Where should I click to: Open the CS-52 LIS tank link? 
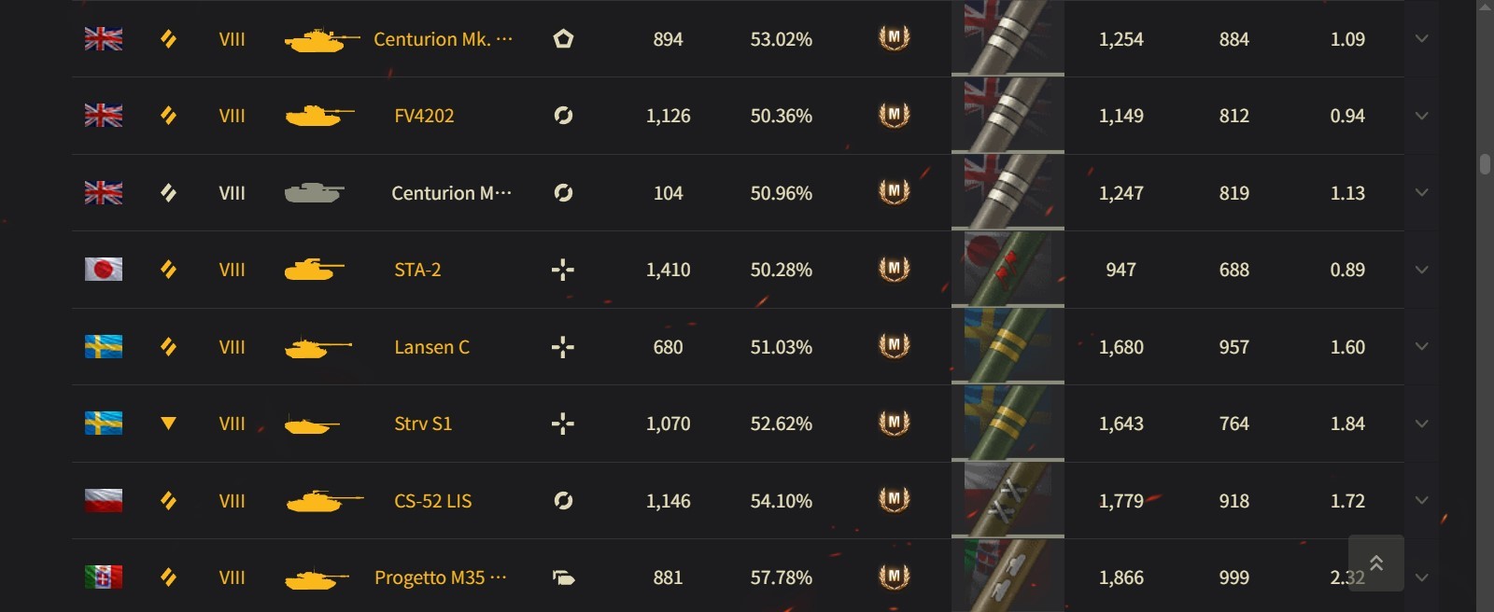[432, 501]
